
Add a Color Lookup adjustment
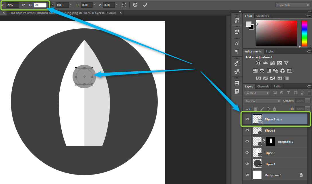(290, 71)
